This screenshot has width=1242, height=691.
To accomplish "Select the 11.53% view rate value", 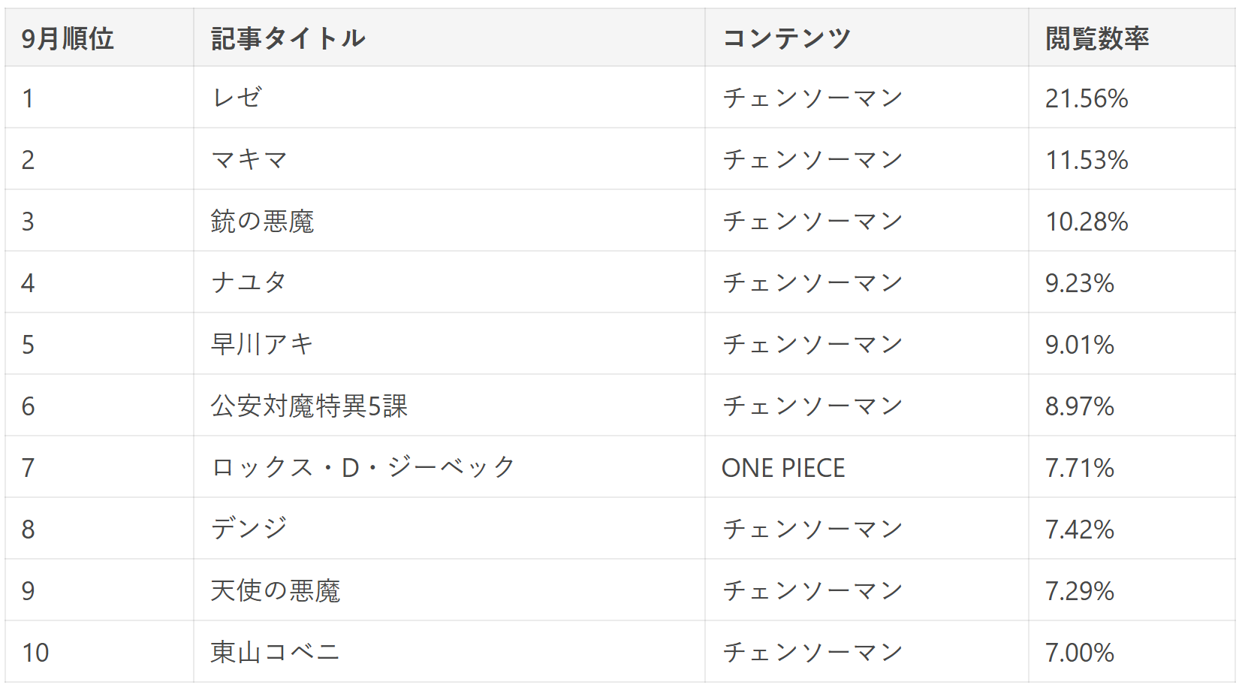I will (1087, 159).
